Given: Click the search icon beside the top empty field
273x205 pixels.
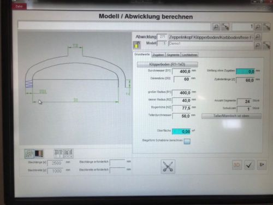Looking at the screenshot, I should coord(216,27).
